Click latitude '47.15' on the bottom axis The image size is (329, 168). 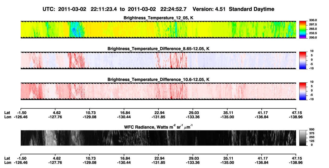pyautogui.click(x=296, y=158)
